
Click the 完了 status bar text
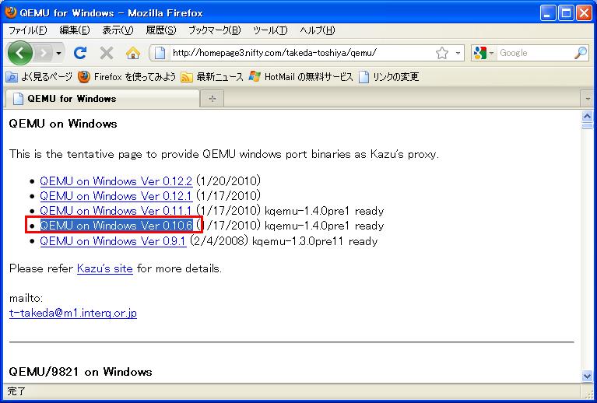16,391
